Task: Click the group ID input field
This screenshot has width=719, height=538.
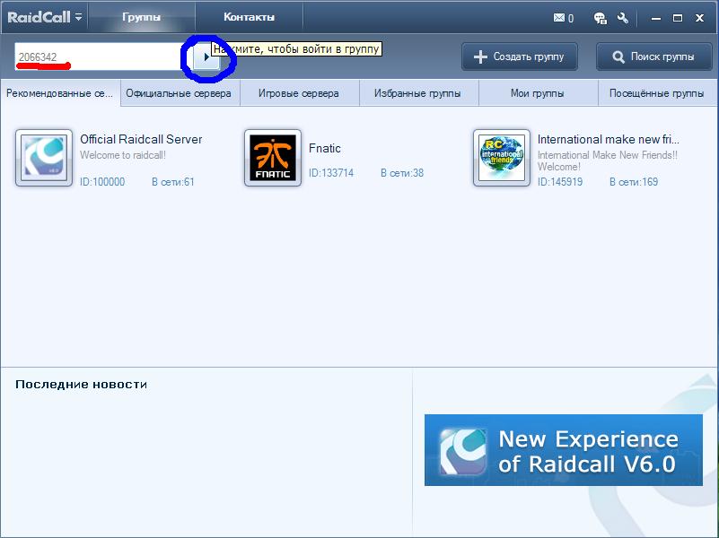Action: coord(103,56)
